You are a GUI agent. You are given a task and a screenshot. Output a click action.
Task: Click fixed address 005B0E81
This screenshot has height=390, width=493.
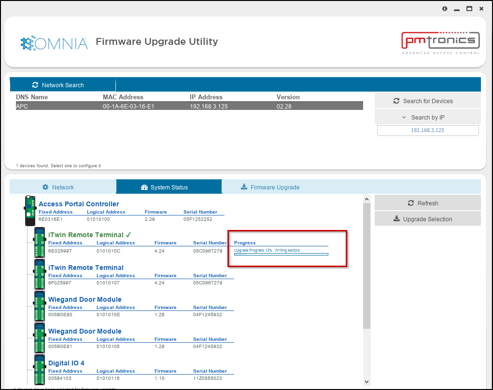60,346
